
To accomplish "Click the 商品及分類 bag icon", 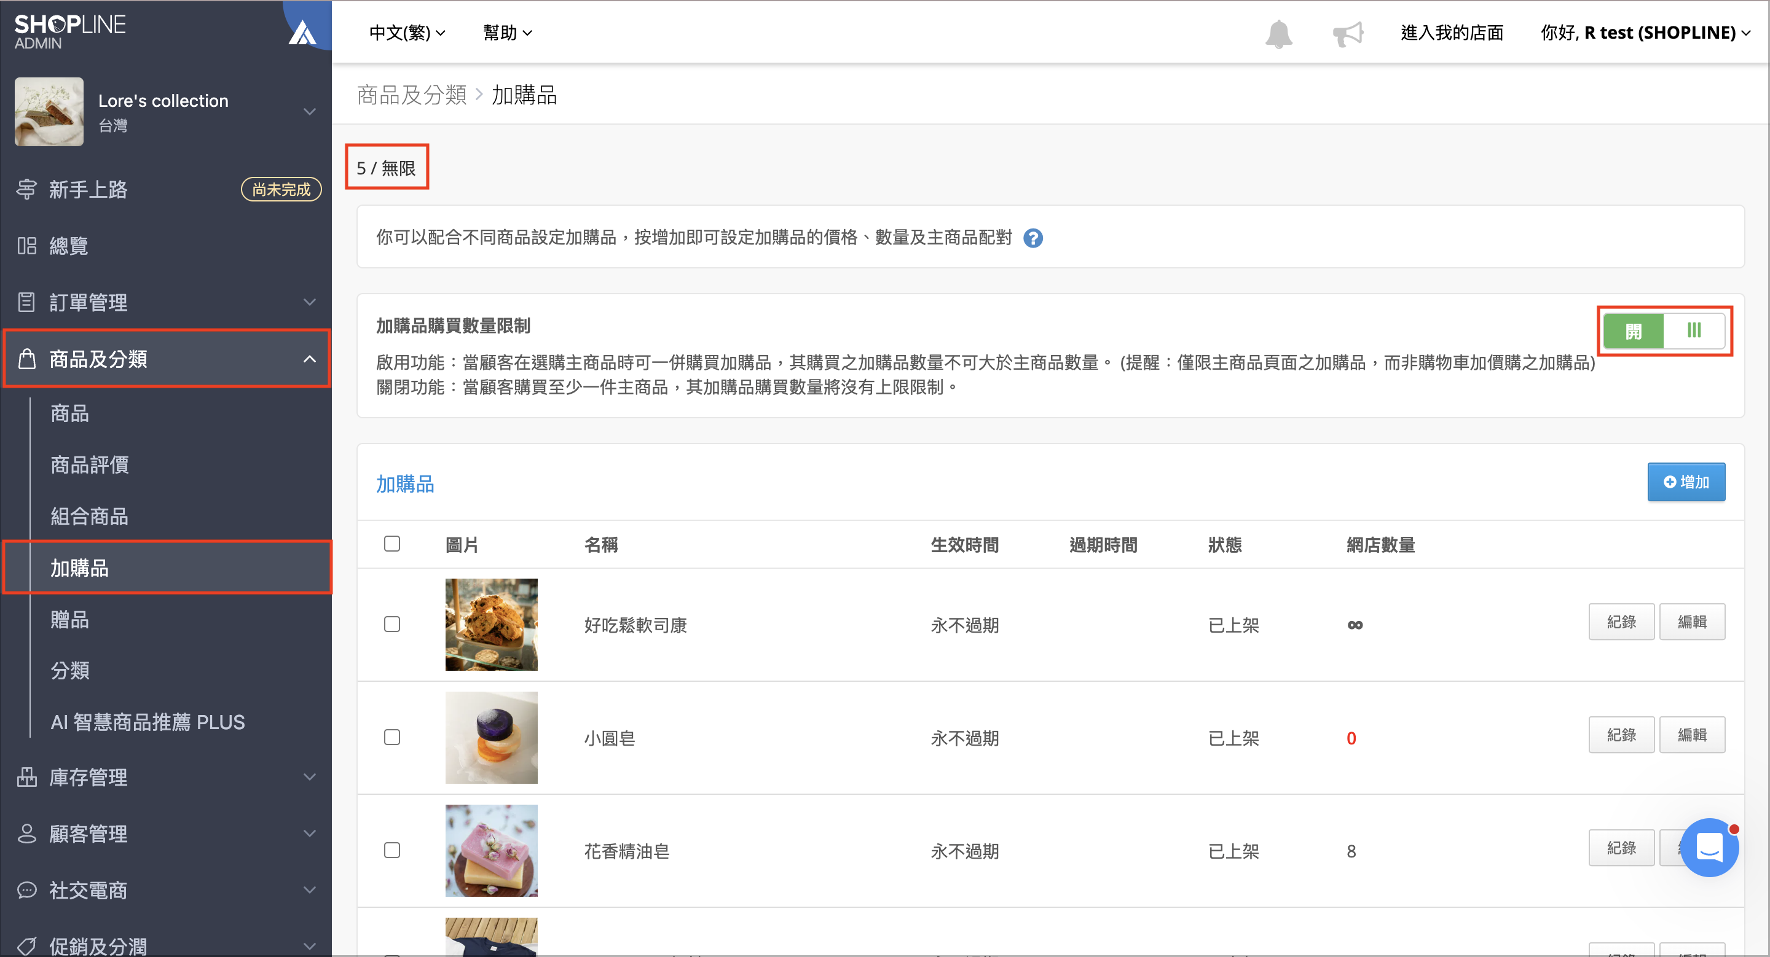I will click(x=27, y=358).
